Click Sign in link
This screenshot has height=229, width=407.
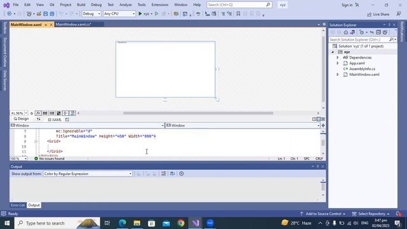(x=347, y=5)
